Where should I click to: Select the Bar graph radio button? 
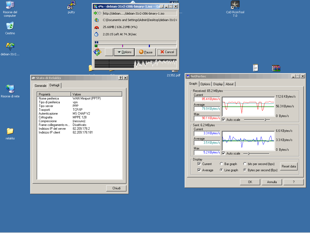click(221, 164)
